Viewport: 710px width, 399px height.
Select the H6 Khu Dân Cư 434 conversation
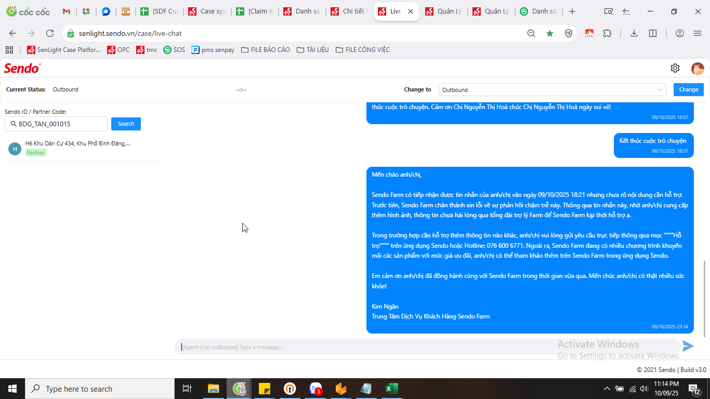click(82, 148)
